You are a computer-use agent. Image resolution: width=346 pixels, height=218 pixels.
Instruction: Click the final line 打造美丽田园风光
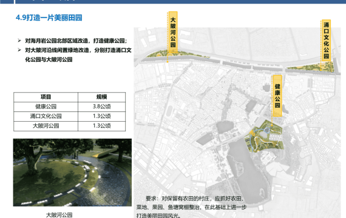(x=158, y=216)
